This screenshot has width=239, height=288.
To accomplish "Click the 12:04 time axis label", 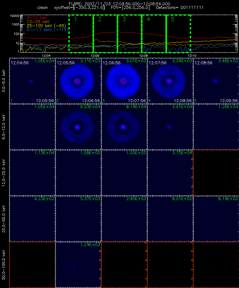I will [x=46, y=55].
